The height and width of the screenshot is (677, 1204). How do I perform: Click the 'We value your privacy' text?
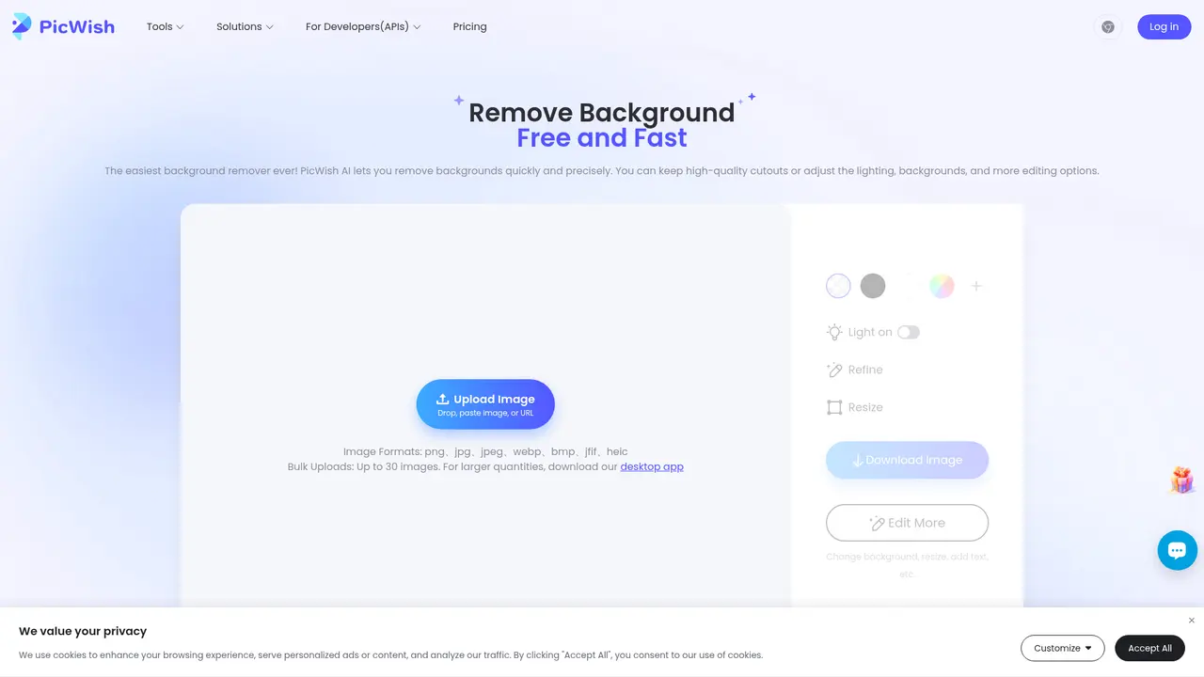click(83, 631)
